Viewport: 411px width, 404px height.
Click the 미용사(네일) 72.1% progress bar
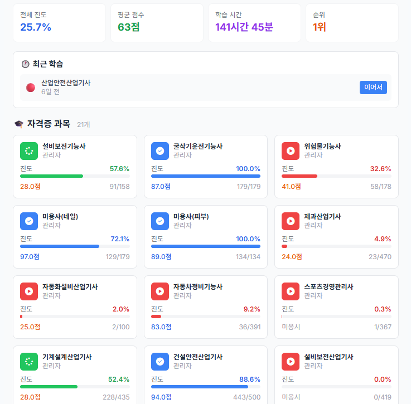click(75, 246)
